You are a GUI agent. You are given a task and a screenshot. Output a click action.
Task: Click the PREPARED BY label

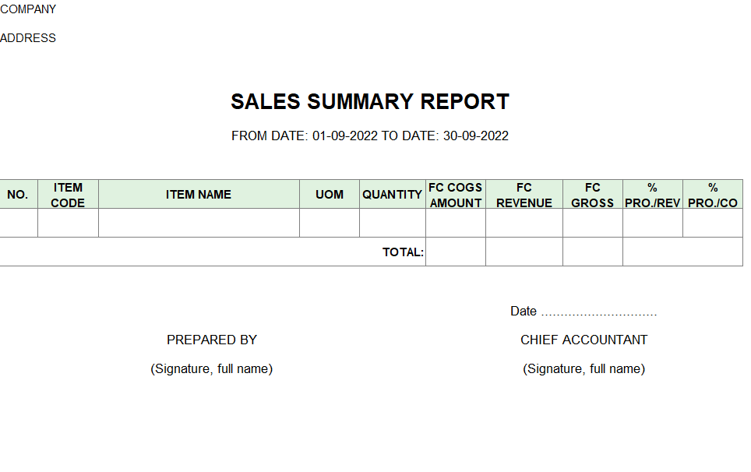[x=212, y=340]
